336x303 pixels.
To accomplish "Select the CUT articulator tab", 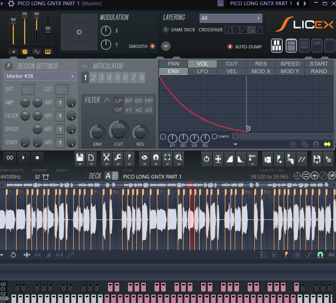I will [x=231, y=64].
